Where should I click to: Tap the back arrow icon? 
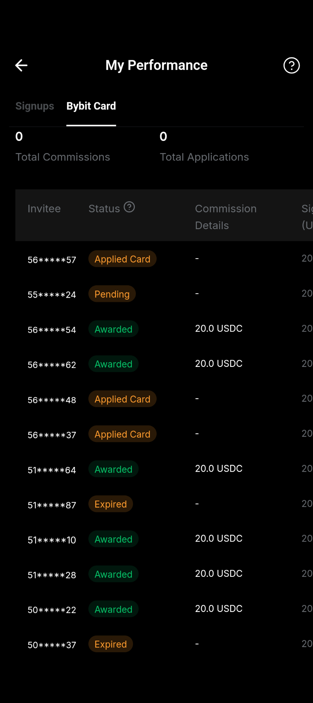(x=21, y=65)
